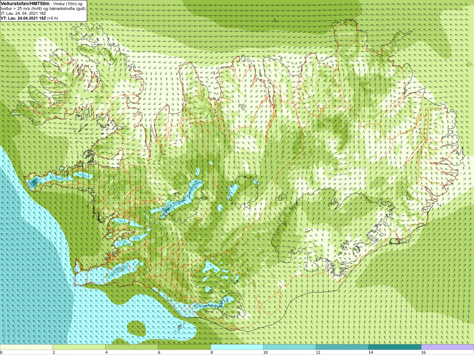
Task: Click the light cyan 8–10 m/s legend swatch
Action: tap(237, 347)
